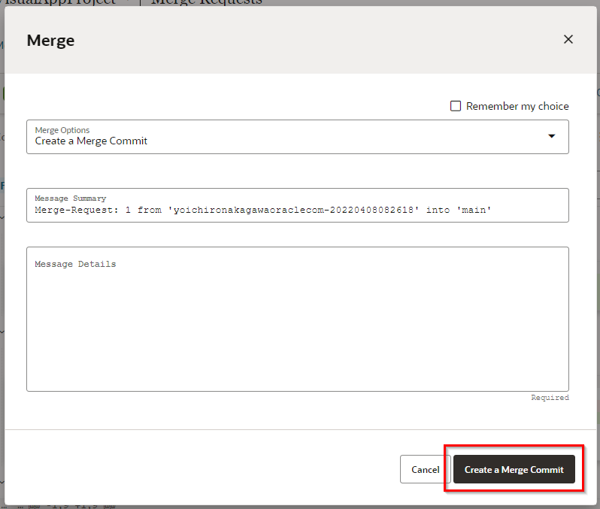Click 'Create a Merge Commit' selected option text

click(x=91, y=141)
